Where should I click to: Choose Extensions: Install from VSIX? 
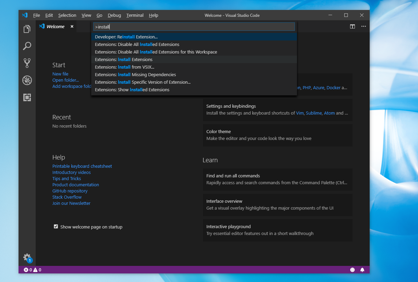click(x=194, y=67)
